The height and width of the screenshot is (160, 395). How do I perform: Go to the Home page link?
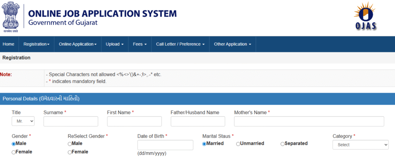click(x=8, y=44)
